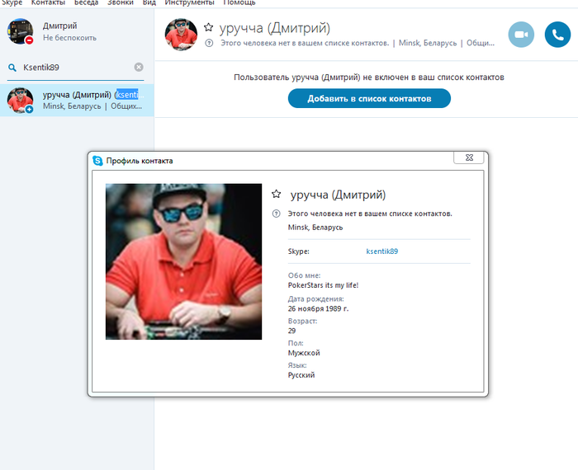Click the question mark icon in header
The width and height of the screenshot is (578, 470).
(x=209, y=43)
